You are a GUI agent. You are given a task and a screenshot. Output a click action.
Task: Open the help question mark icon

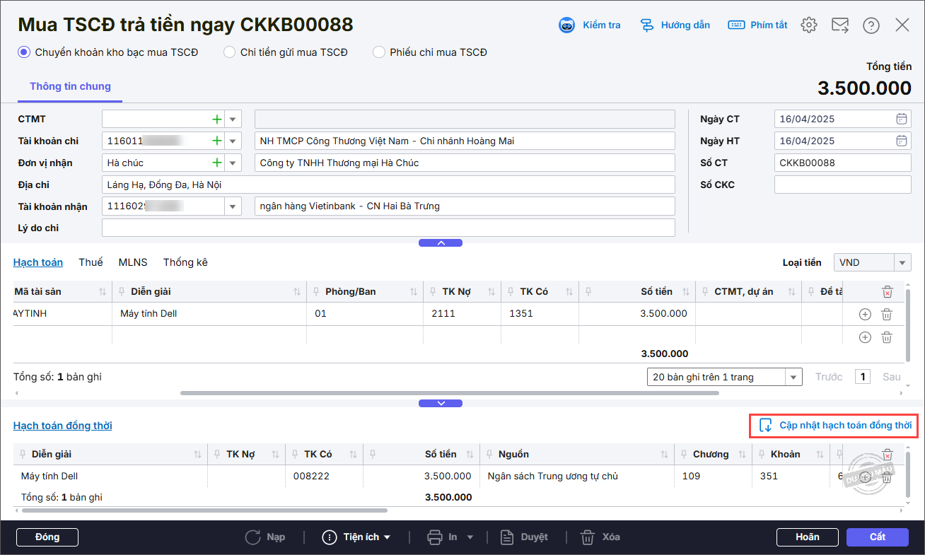coord(871,25)
